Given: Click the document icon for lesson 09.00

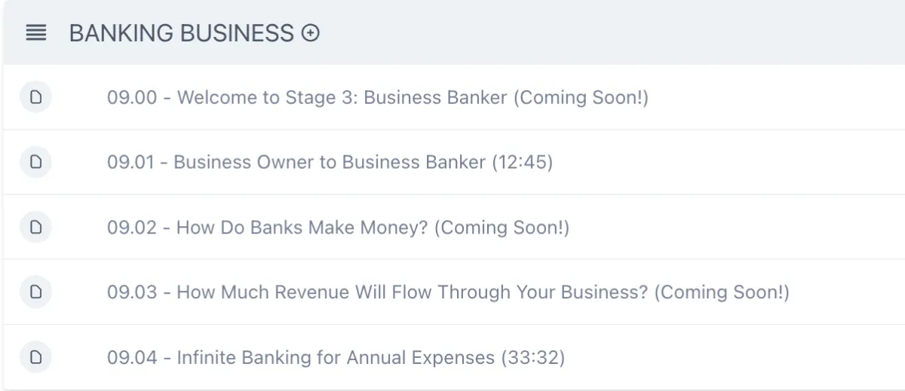Looking at the screenshot, I should pyautogui.click(x=35, y=97).
